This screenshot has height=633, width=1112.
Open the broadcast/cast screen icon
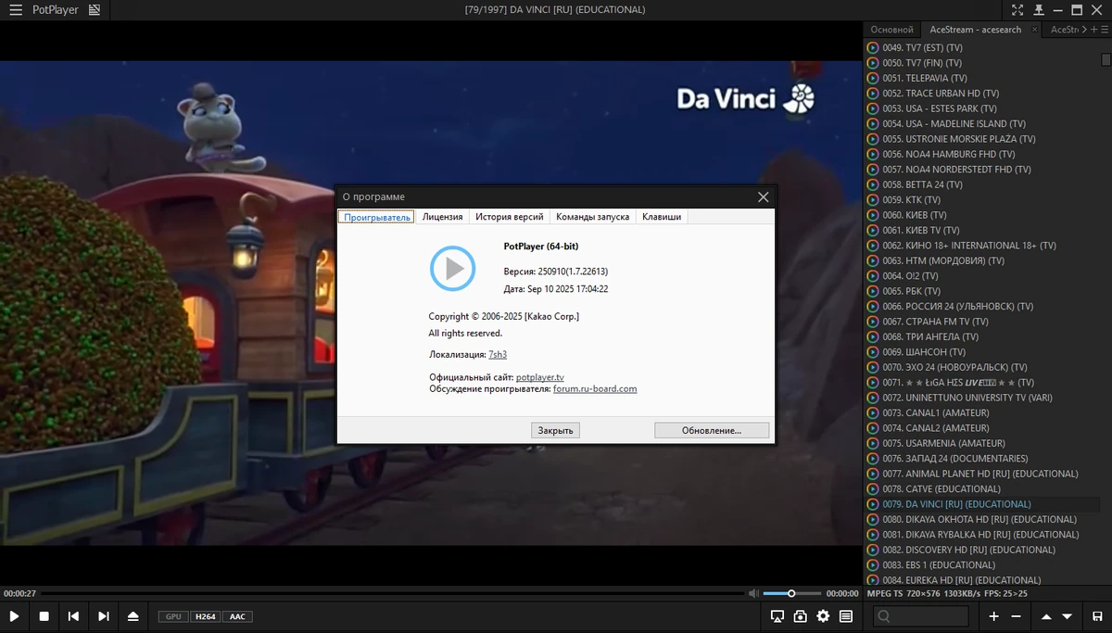tap(777, 616)
